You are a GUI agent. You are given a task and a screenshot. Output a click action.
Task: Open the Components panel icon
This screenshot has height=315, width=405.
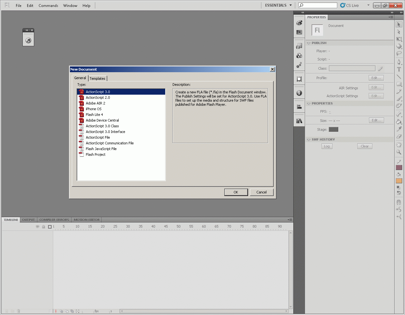299,56
